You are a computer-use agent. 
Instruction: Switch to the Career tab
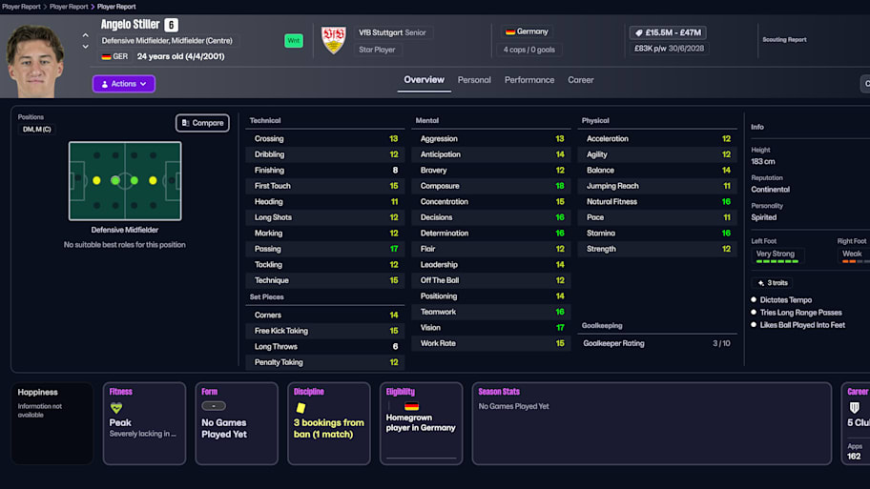tap(580, 80)
